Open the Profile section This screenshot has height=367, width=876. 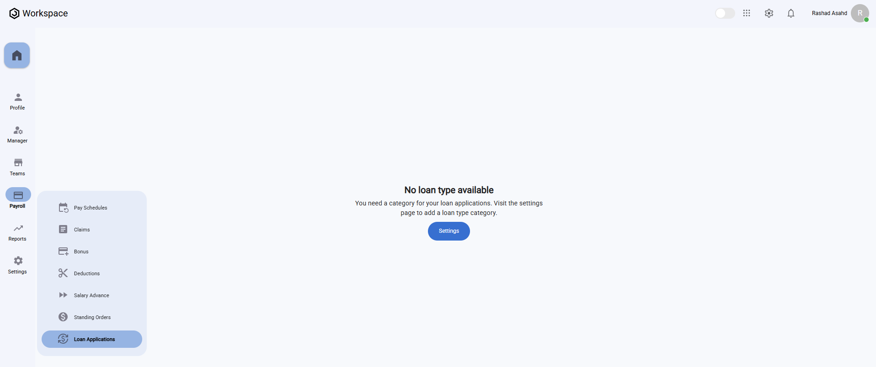pos(17,102)
